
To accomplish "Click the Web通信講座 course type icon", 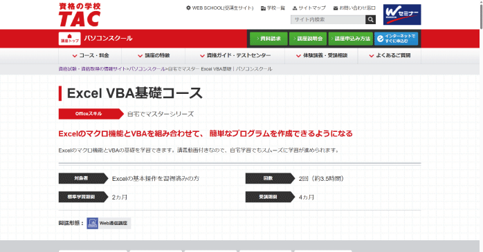I will 93,223.
